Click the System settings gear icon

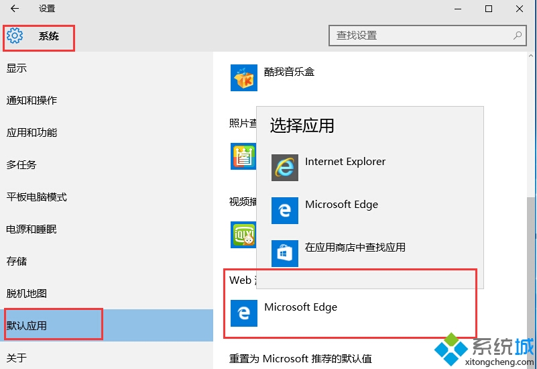click(x=15, y=36)
